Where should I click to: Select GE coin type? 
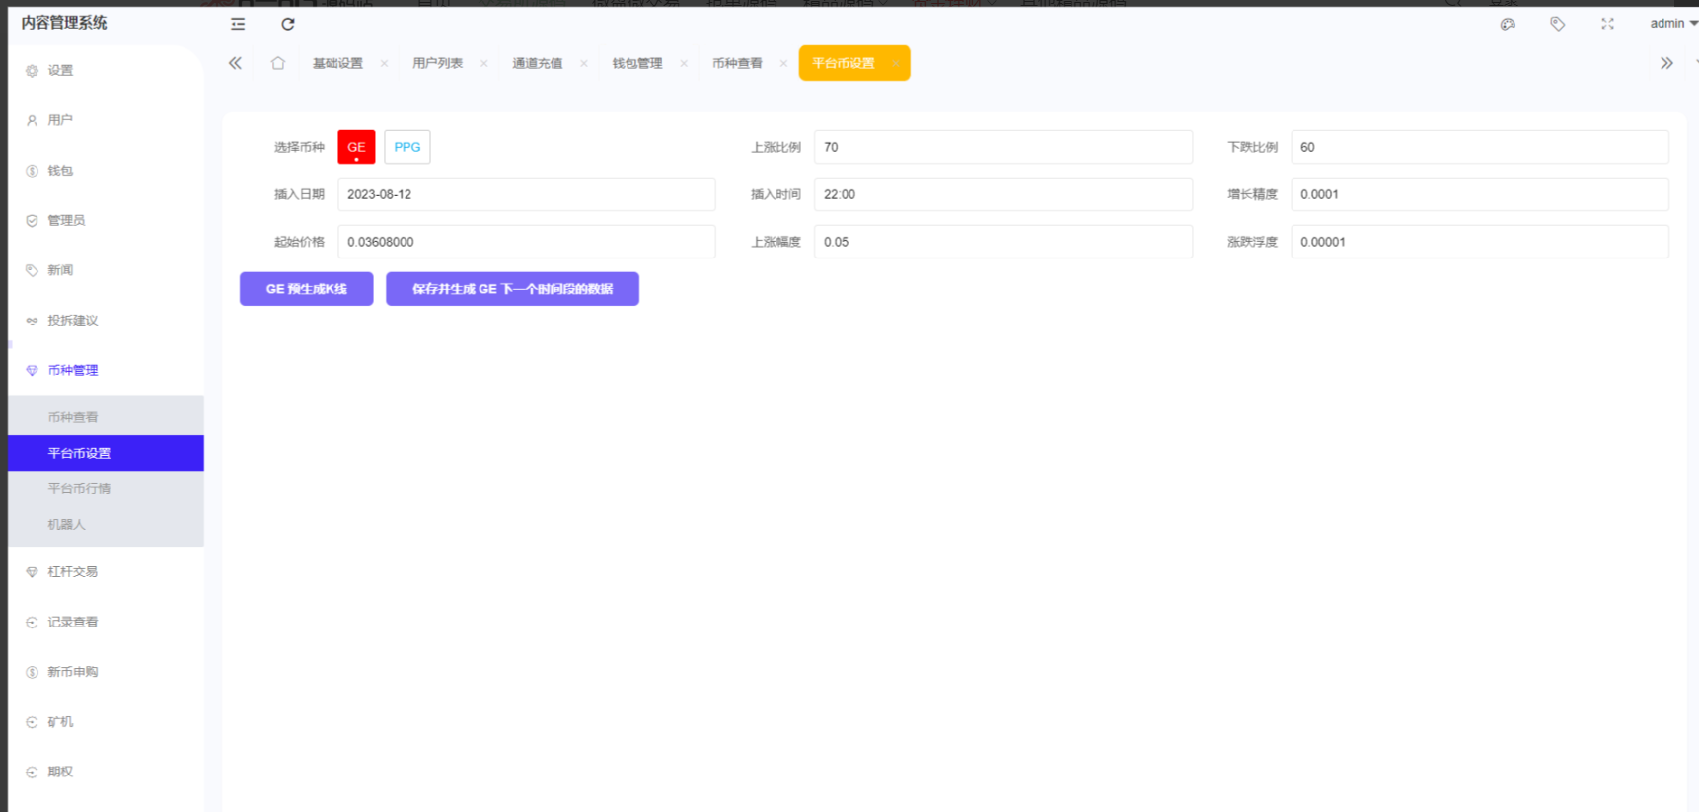coord(356,147)
